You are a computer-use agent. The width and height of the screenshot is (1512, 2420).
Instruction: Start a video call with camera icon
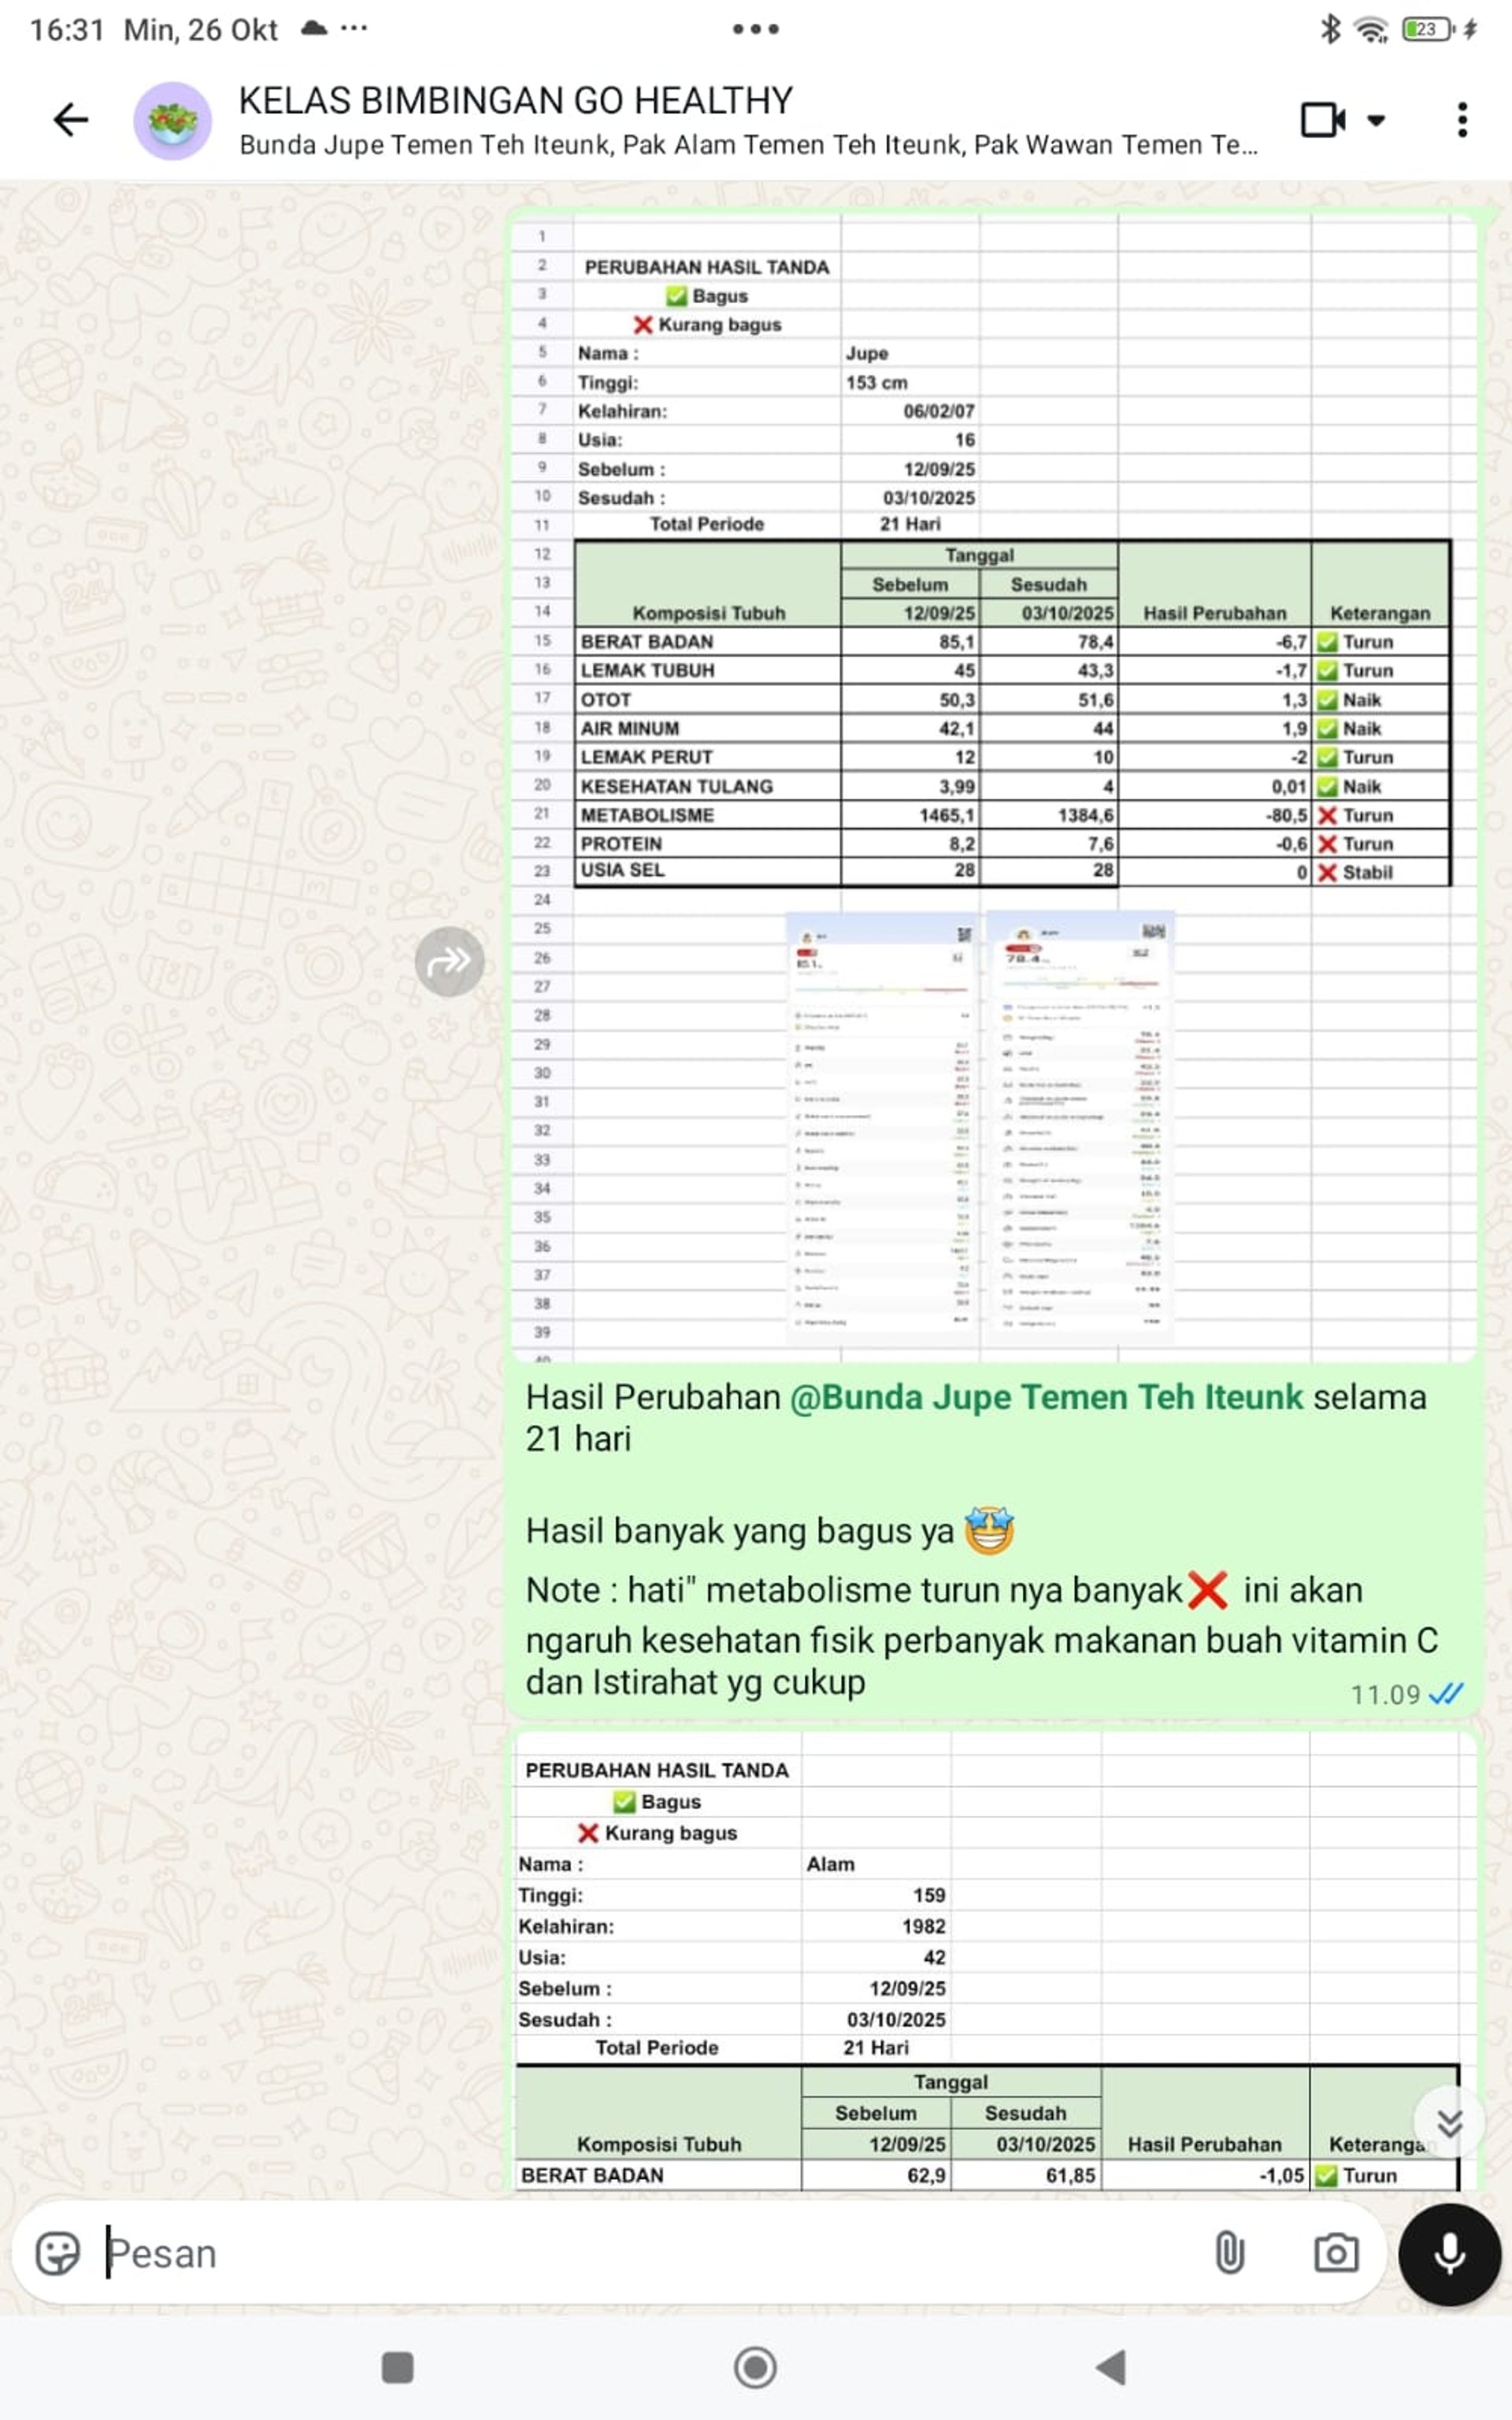click(1322, 120)
